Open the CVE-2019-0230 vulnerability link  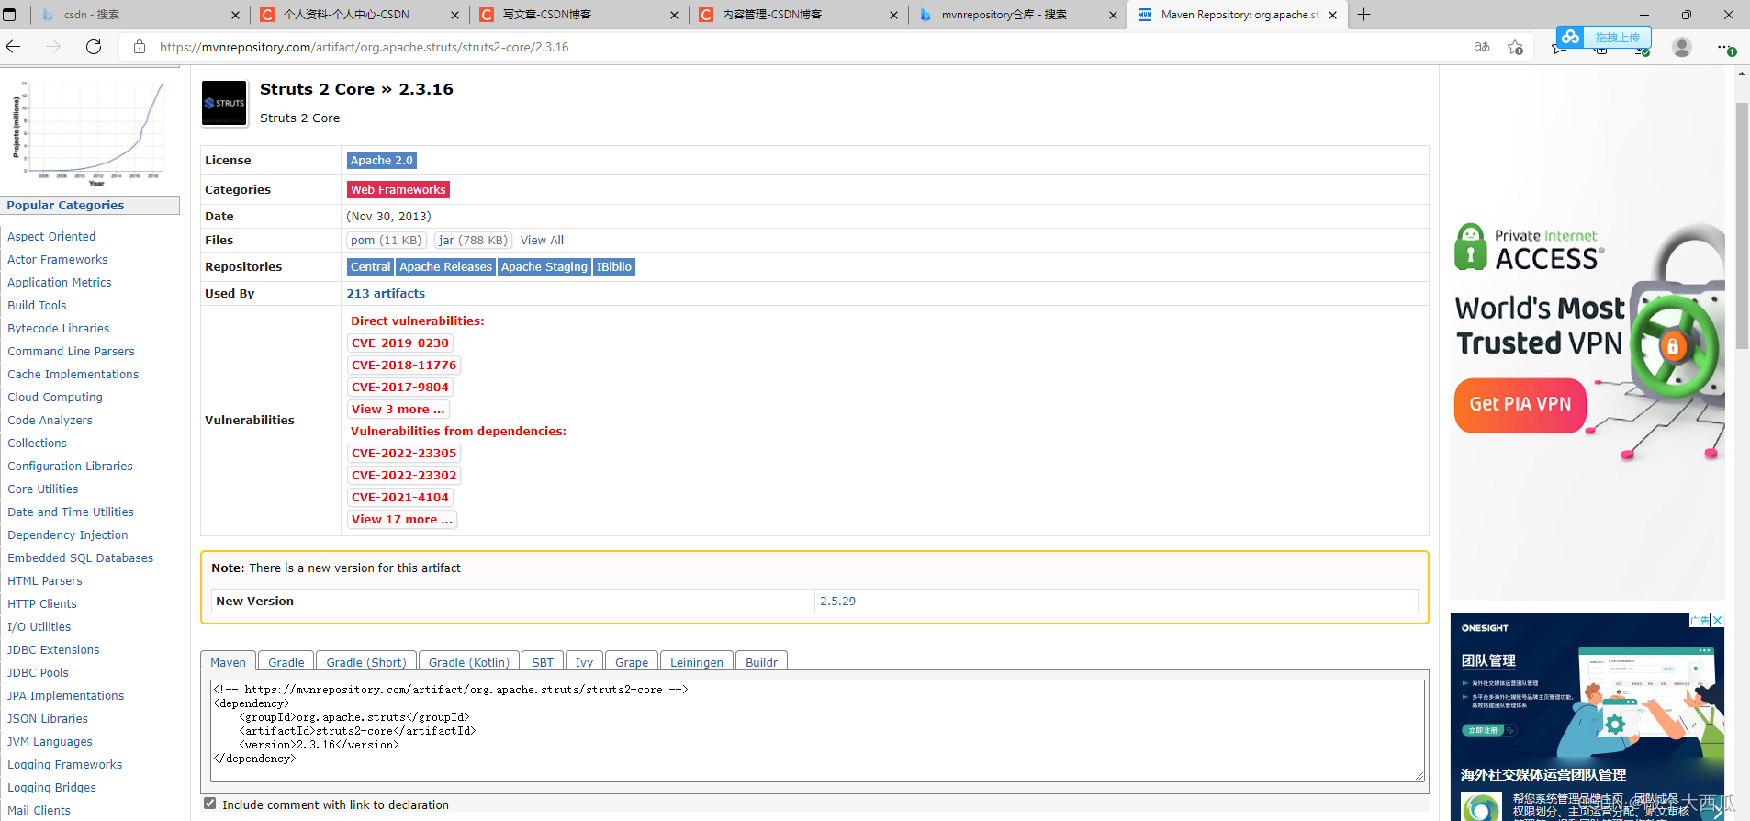[x=400, y=343]
